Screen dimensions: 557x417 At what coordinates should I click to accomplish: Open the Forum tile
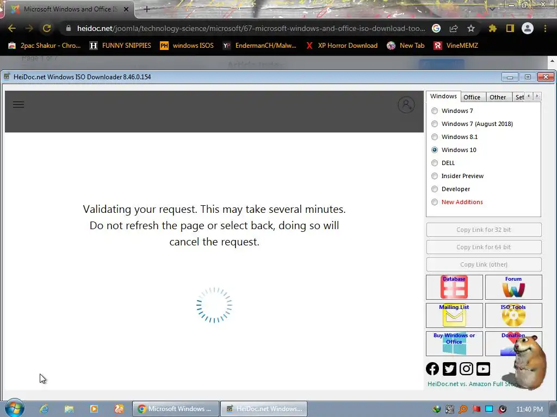(513, 287)
